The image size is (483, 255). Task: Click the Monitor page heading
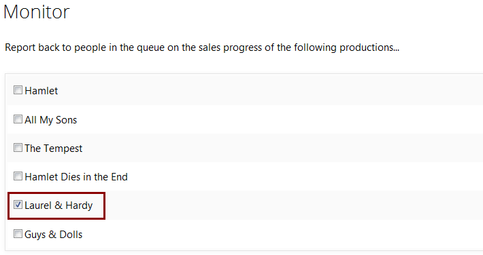[x=37, y=12]
